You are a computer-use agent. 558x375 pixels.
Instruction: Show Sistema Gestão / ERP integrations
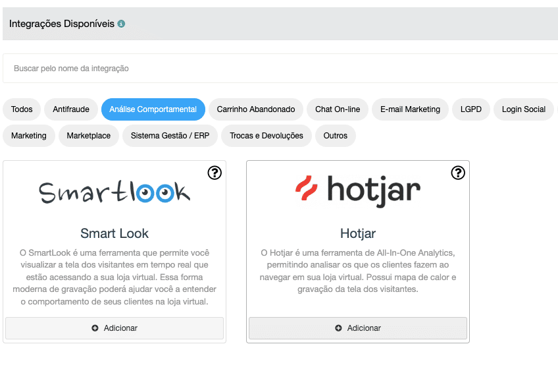pos(170,136)
